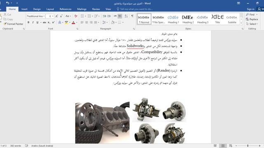Click Replace in Editing group
Screen dimensions: 264x148
click(x=252, y=19)
